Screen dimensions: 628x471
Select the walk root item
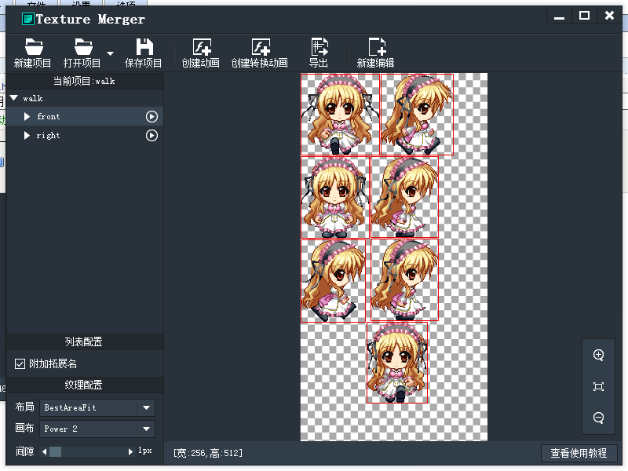pos(85,98)
